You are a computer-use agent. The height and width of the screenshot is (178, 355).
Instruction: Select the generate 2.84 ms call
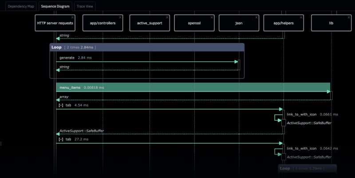click(x=75, y=58)
